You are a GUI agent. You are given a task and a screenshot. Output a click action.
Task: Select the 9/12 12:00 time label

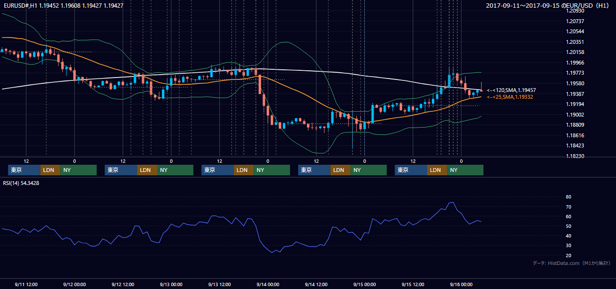123,284
